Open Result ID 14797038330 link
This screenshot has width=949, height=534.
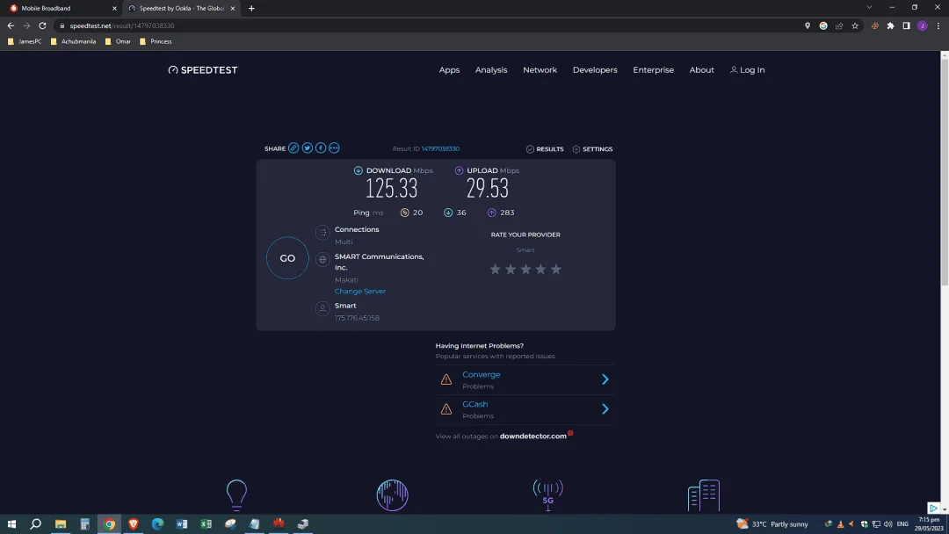point(440,148)
